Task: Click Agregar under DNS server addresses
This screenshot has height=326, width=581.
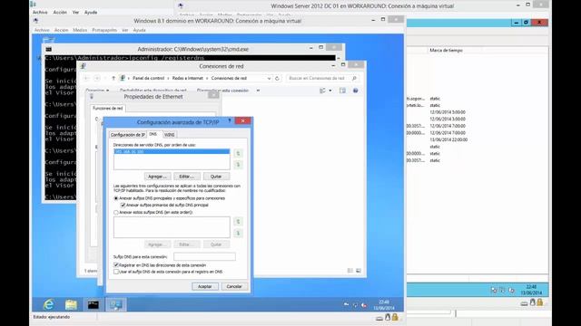Action: tap(157, 177)
